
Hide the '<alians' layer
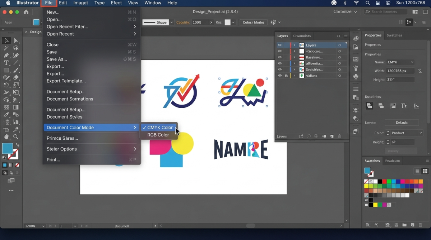280,76
